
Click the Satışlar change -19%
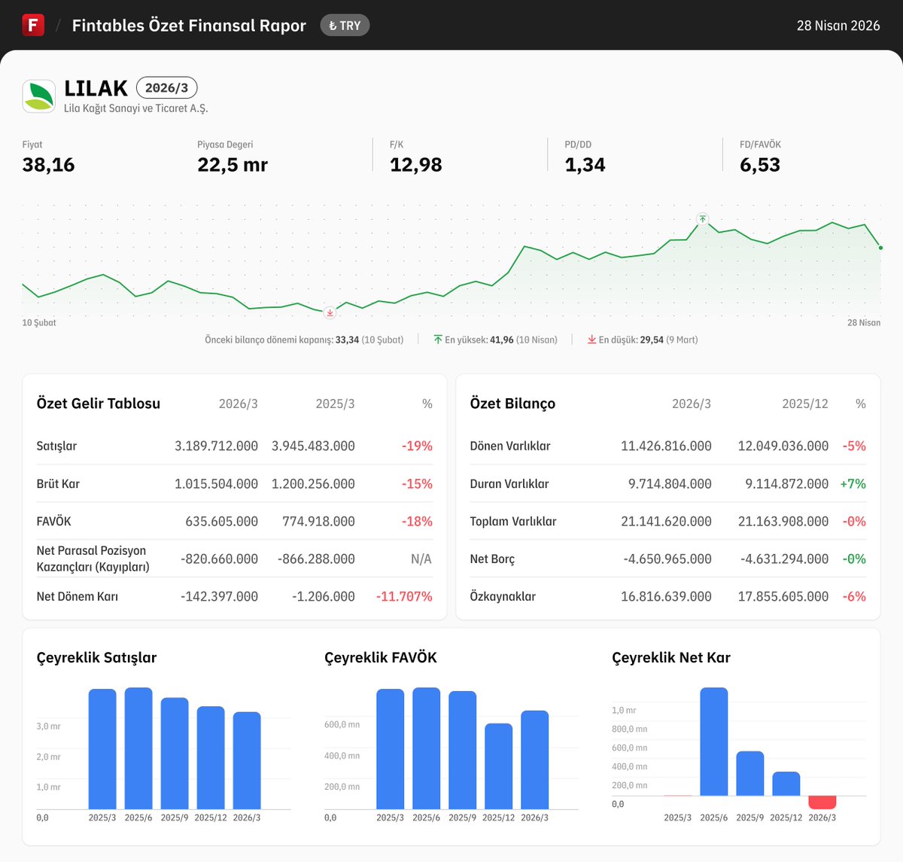click(417, 446)
